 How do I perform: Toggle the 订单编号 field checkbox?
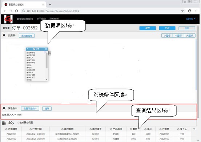point(27,53)
